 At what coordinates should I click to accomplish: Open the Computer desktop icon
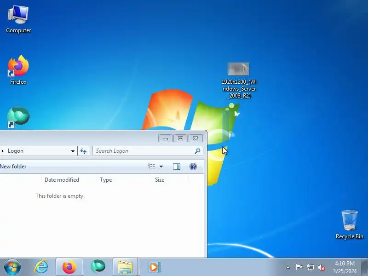tap(18, 20)
